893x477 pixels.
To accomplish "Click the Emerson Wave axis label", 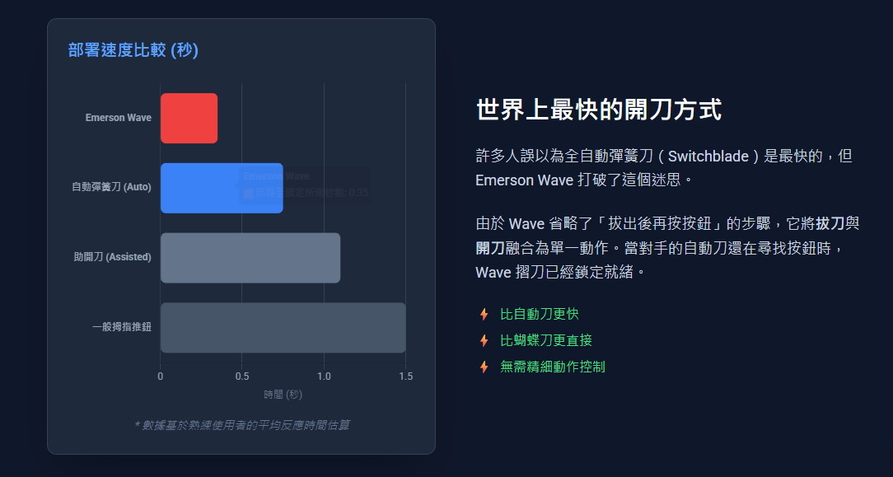I will (x=118, y=118).
